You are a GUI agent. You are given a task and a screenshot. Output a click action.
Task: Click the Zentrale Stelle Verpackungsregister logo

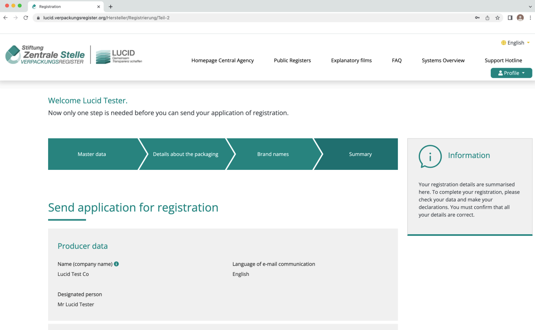[x=45, y=55]
